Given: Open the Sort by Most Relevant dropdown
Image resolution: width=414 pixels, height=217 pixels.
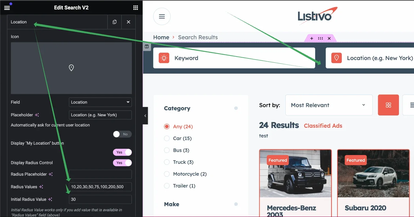Looking at the screenshot, I should point(329,105).
